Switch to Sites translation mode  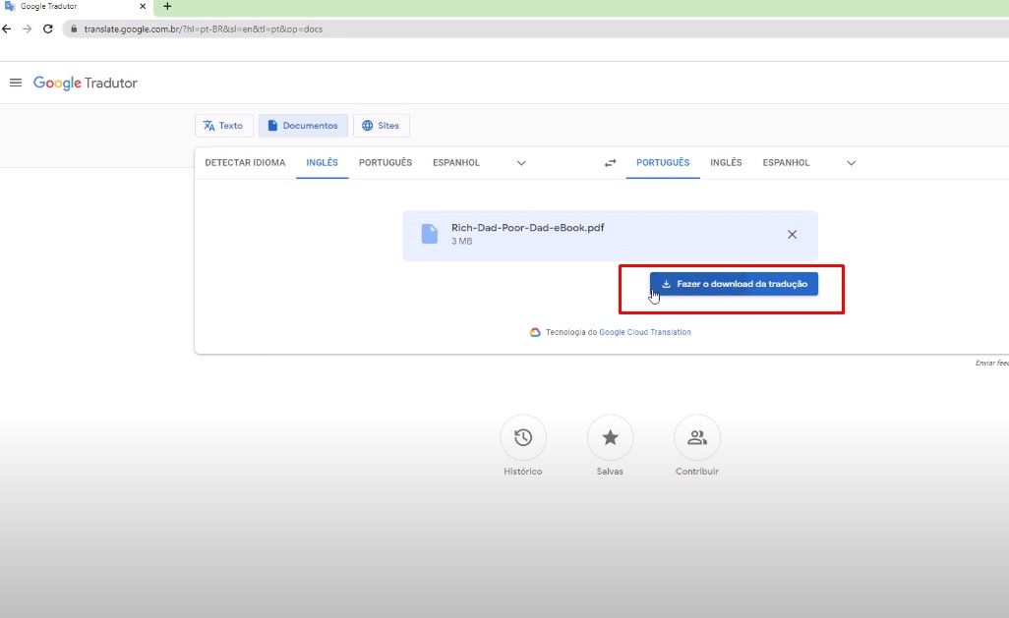click(x=381, y=126)
